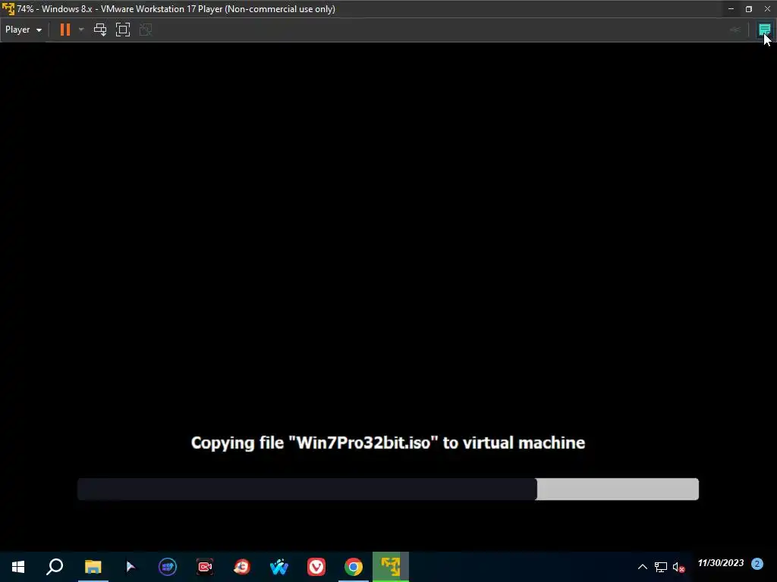Open the Windows Start menu
Image resolution: width=777 pixels, height=582 pixels.
(18, 567)
